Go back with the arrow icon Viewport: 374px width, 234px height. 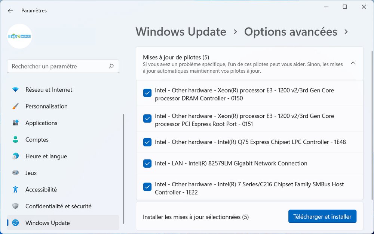pos(10,11)
